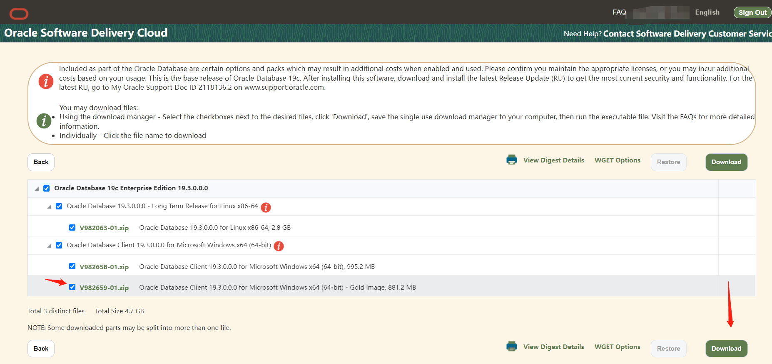Click the 'You may download files:' heading text
This screenshot has height=364, width=772.
tap(99, 108)
